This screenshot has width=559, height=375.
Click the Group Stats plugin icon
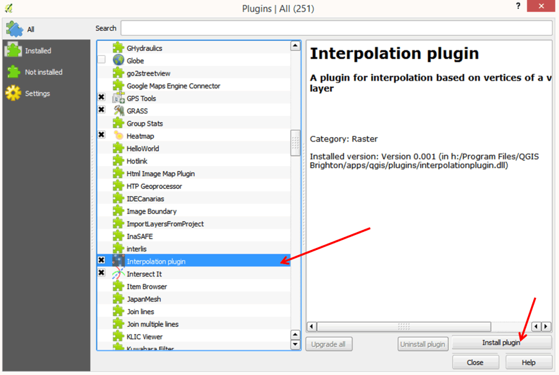118,123
